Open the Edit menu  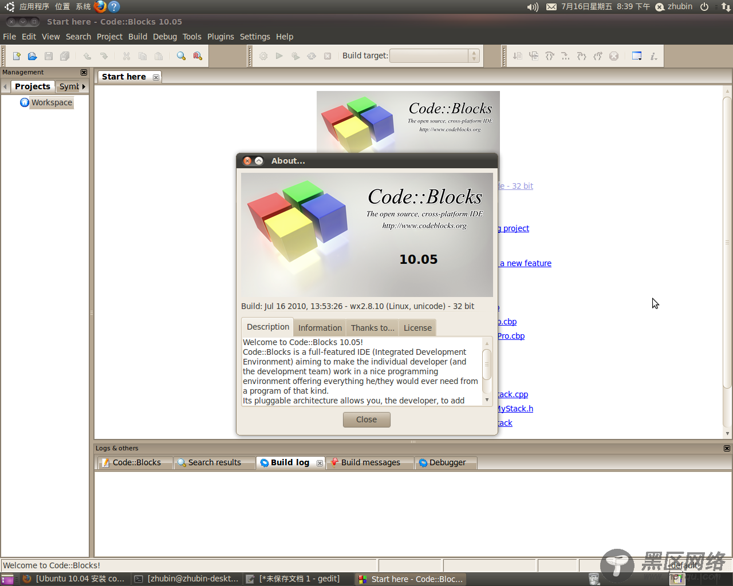(29, 37)
